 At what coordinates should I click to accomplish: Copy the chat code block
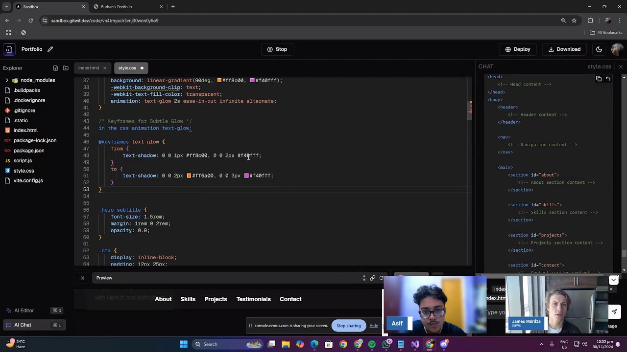[x=599, y=79]
